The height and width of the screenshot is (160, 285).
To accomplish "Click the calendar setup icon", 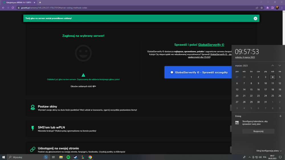I will point(237,123).
